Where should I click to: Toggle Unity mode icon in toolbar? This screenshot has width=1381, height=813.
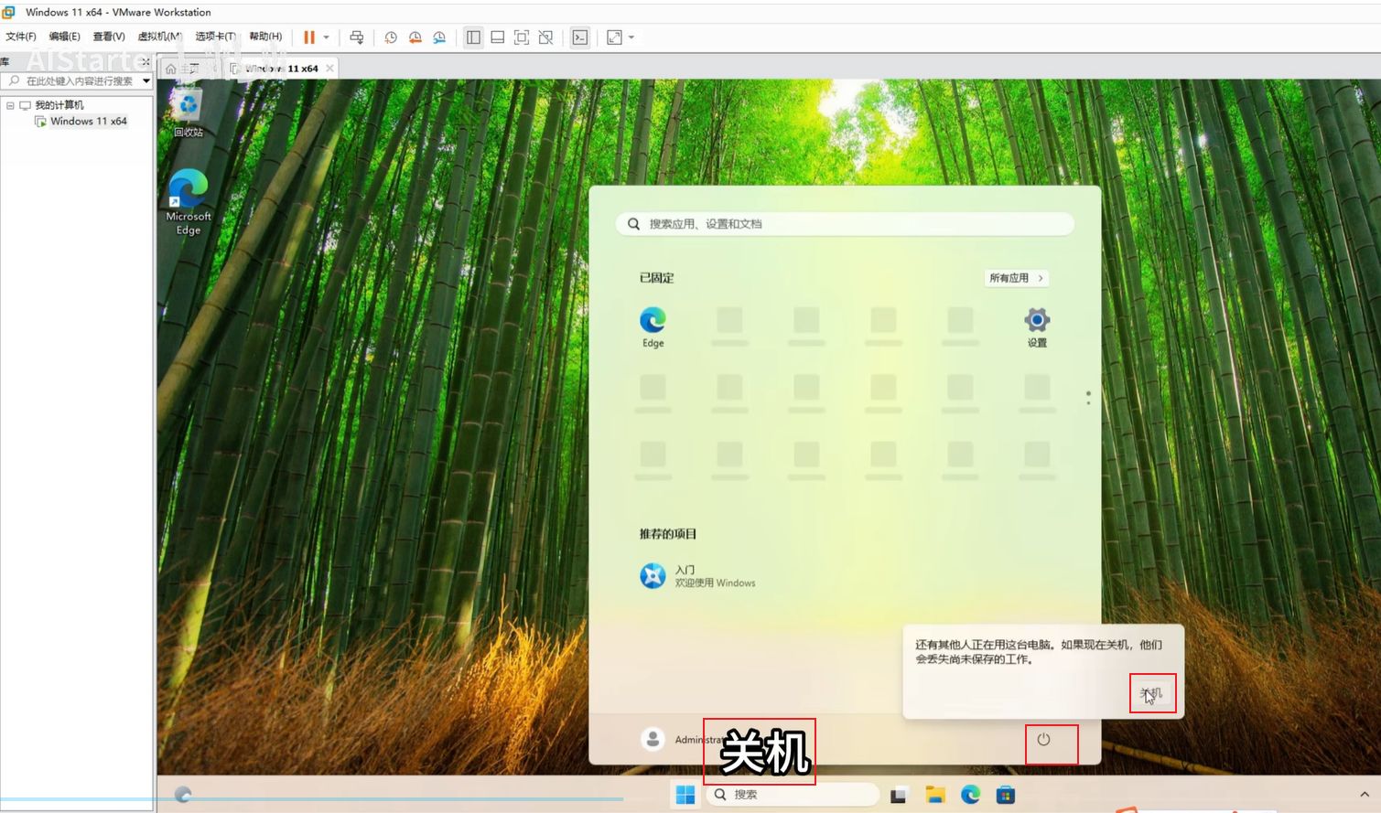(545, 37)
